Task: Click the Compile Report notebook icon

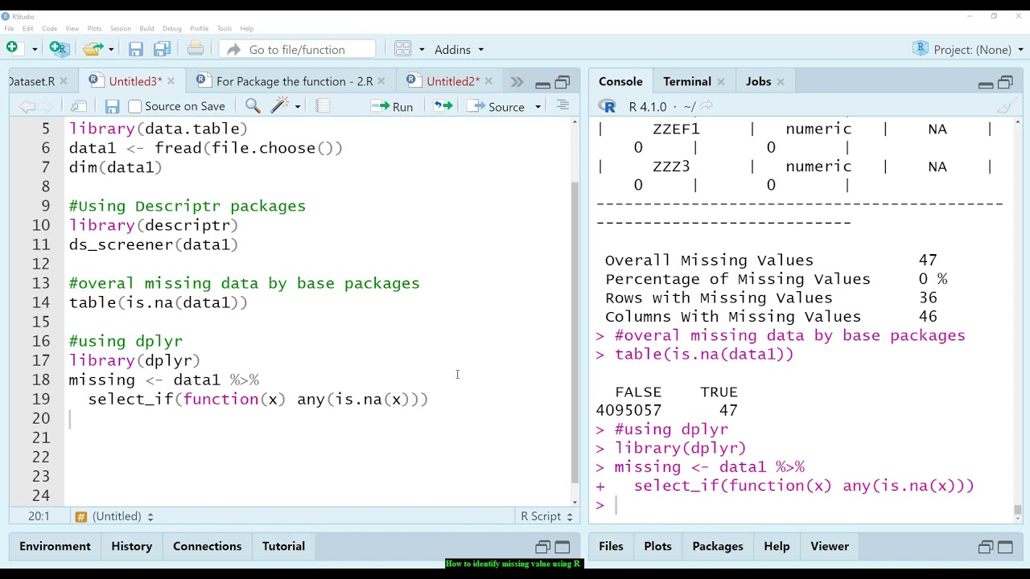Action: click(x=323, y=106)
